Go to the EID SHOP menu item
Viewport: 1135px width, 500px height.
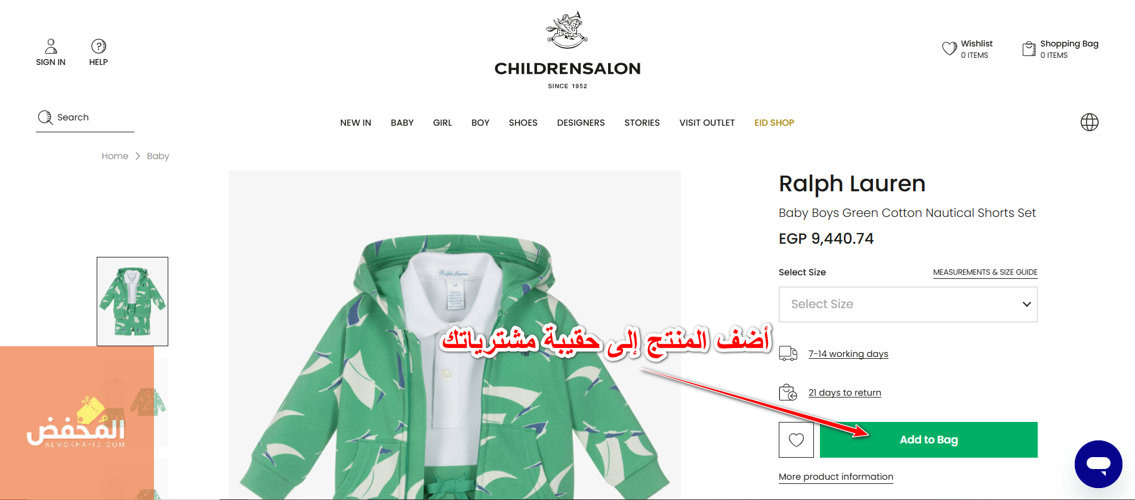(x=774, y=123)
